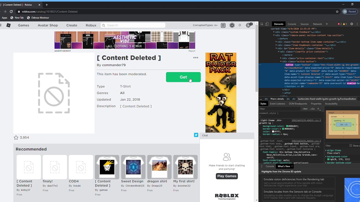Click the DevTools warning count badge
Viewport: 360px width, 202px height.
[x=345, y=24]
